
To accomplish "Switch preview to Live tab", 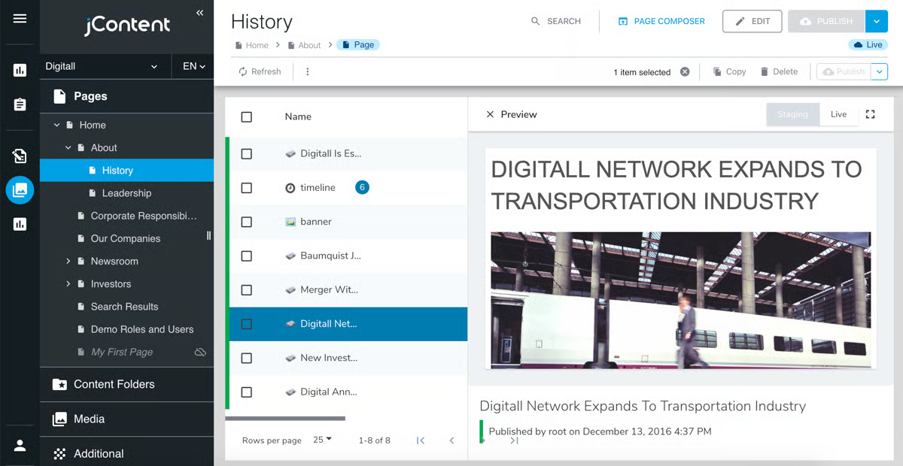I will (x=838, y=114).
